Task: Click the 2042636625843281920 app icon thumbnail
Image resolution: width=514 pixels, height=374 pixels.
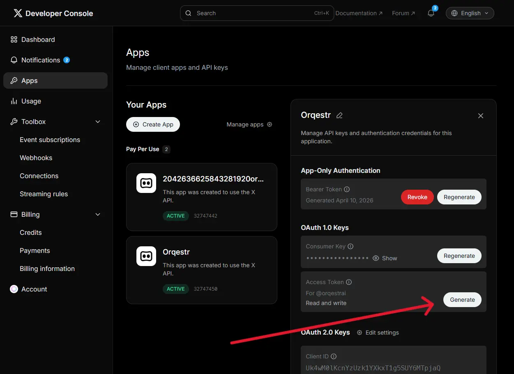Action: pos(146,183)
